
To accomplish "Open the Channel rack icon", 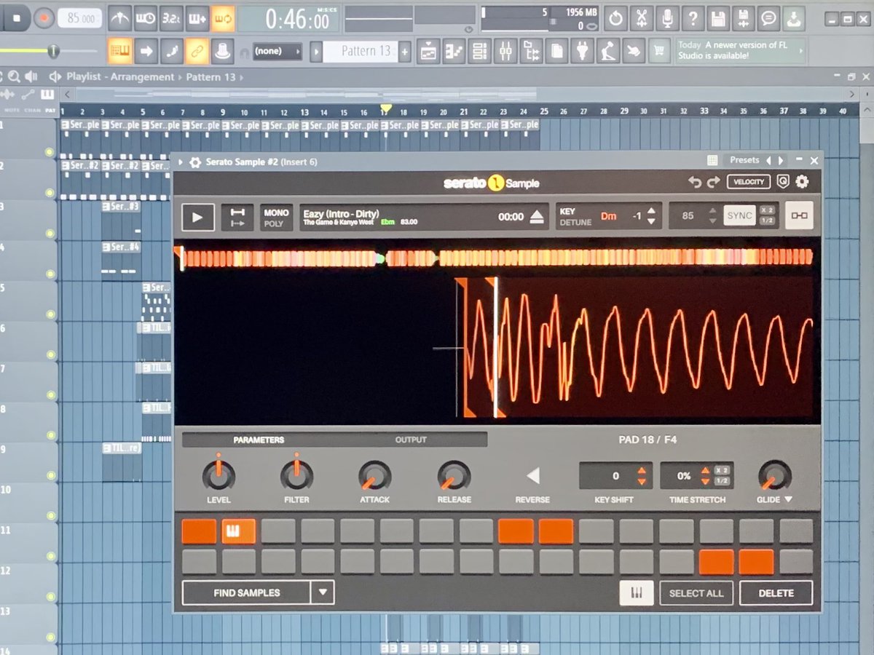I will pos(479,51).
